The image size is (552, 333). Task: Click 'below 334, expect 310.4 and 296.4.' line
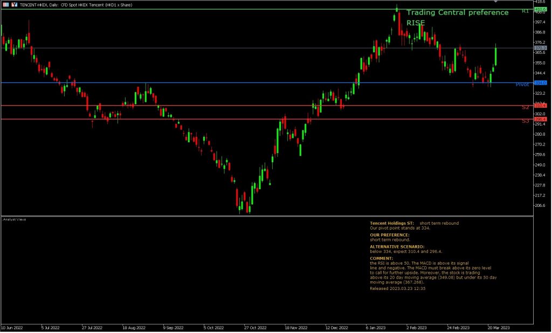[406, 252]
